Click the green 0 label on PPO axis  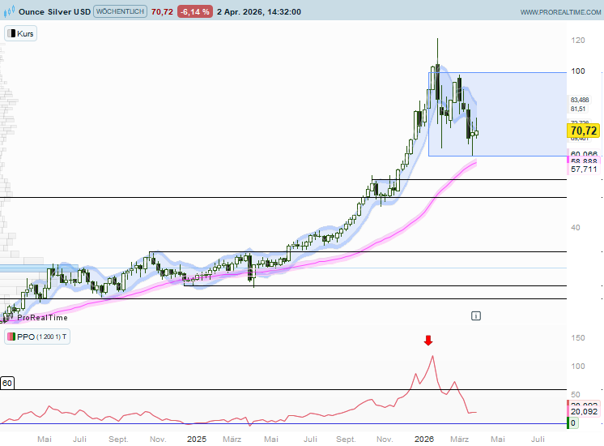point(572,422)
